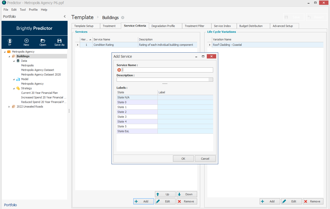Click the Label cell for State N/A
Image resolution: width=330 pixels, height=209 pixels.
point(185,97)
